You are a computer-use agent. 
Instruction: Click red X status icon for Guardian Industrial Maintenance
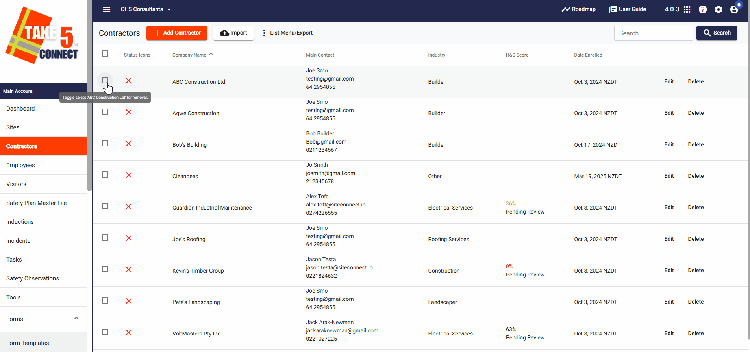tap(129, 206)
